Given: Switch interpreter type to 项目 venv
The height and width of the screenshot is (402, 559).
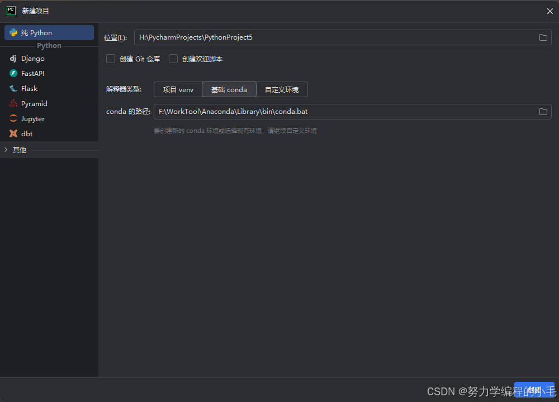Looking at the screenshot, I should click(x=178, y=89).
